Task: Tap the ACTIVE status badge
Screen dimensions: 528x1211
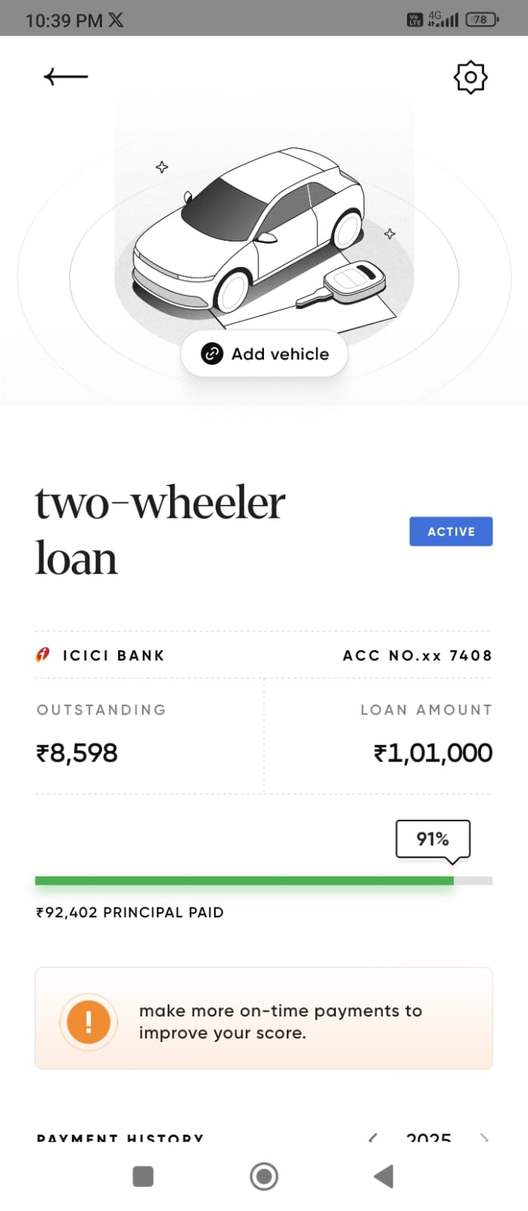Action: (451, 531)
